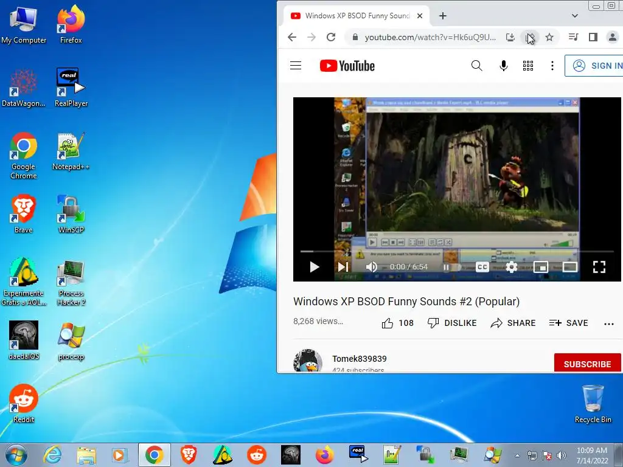Viewport: 623px width, 467px height.
Task: Toggle autoplay switch in player
Action: coord(451,268)
